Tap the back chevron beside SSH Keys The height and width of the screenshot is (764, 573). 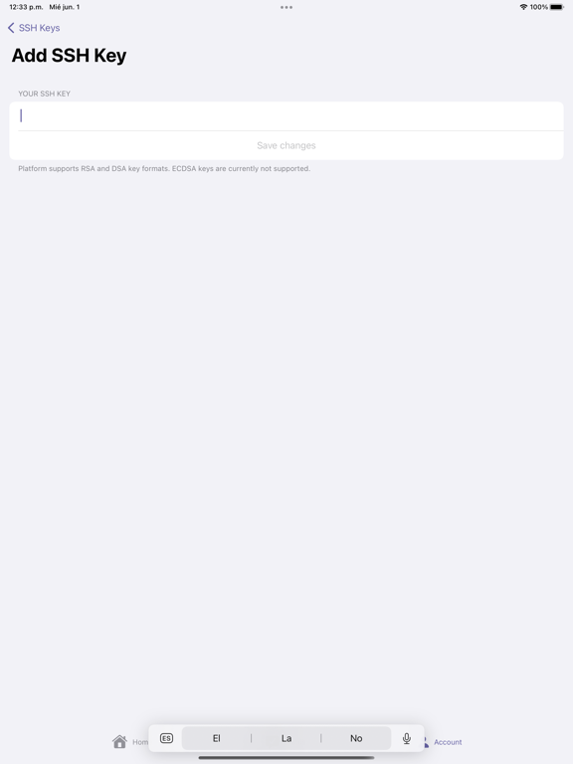pyautogui.click(x=11, y=28)
